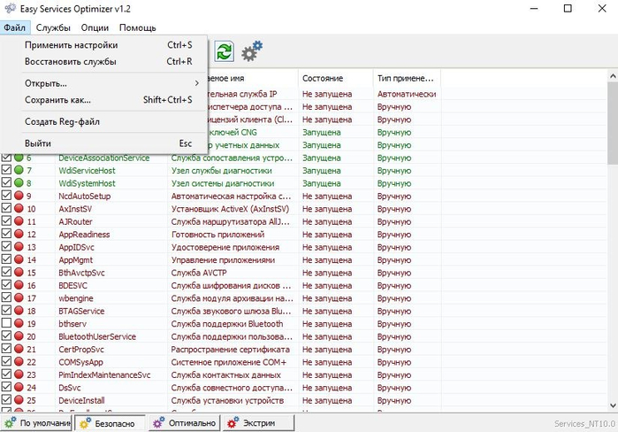Uncheck the WdiServiceHost service checkbox
The height and width of the screenshot is (432, 618).
point(6,170)
